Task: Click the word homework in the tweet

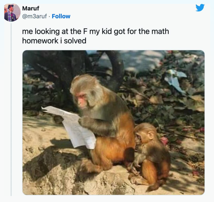Action: (x=40, y=41)
